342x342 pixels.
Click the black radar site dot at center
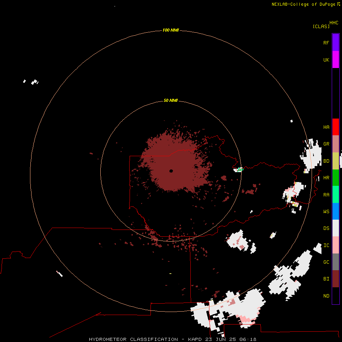coord(171,171)
